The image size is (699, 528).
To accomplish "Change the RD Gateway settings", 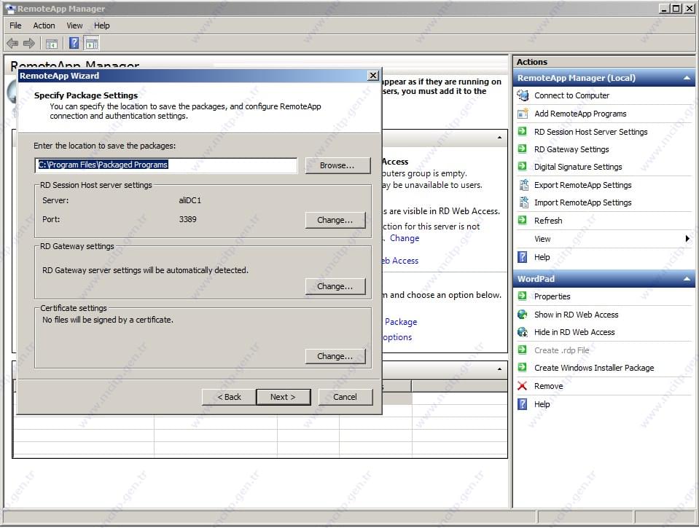I will pyautogui.click(x=335, y=286).
